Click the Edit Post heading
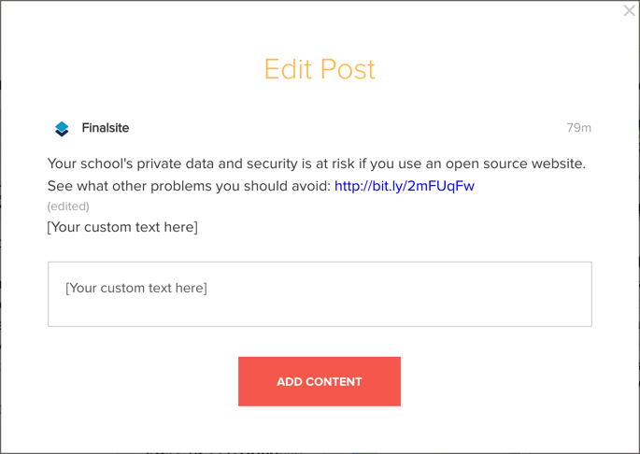The height and width of the screenshot is (454, 640). coord(320,69)
